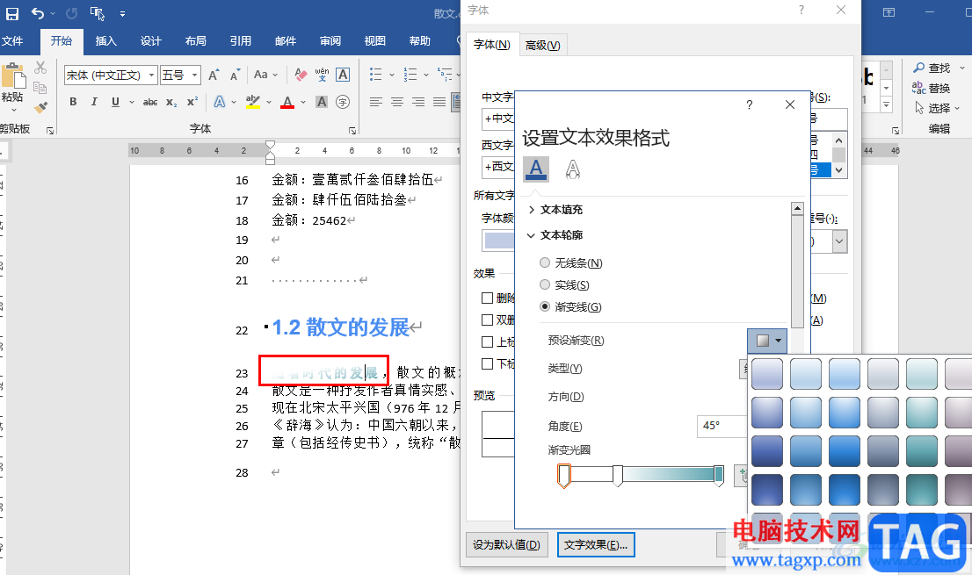Switch to the 插入 ribbon tab
The image size is (972, 575).
coord(106,41)
